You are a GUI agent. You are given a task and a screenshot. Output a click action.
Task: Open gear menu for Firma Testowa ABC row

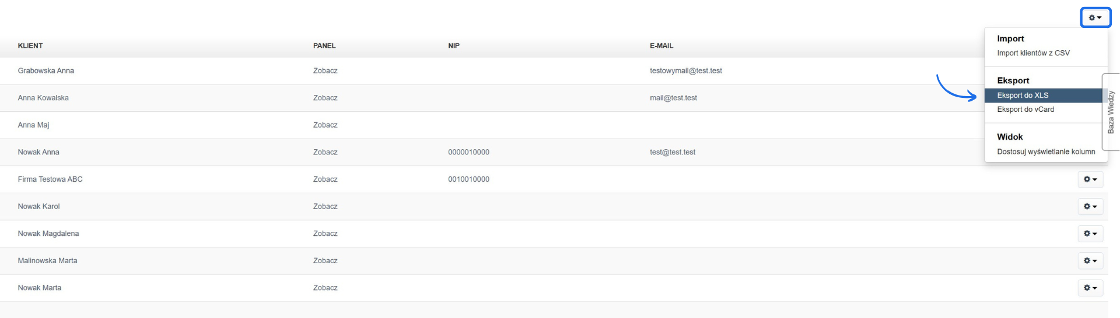1090,179
